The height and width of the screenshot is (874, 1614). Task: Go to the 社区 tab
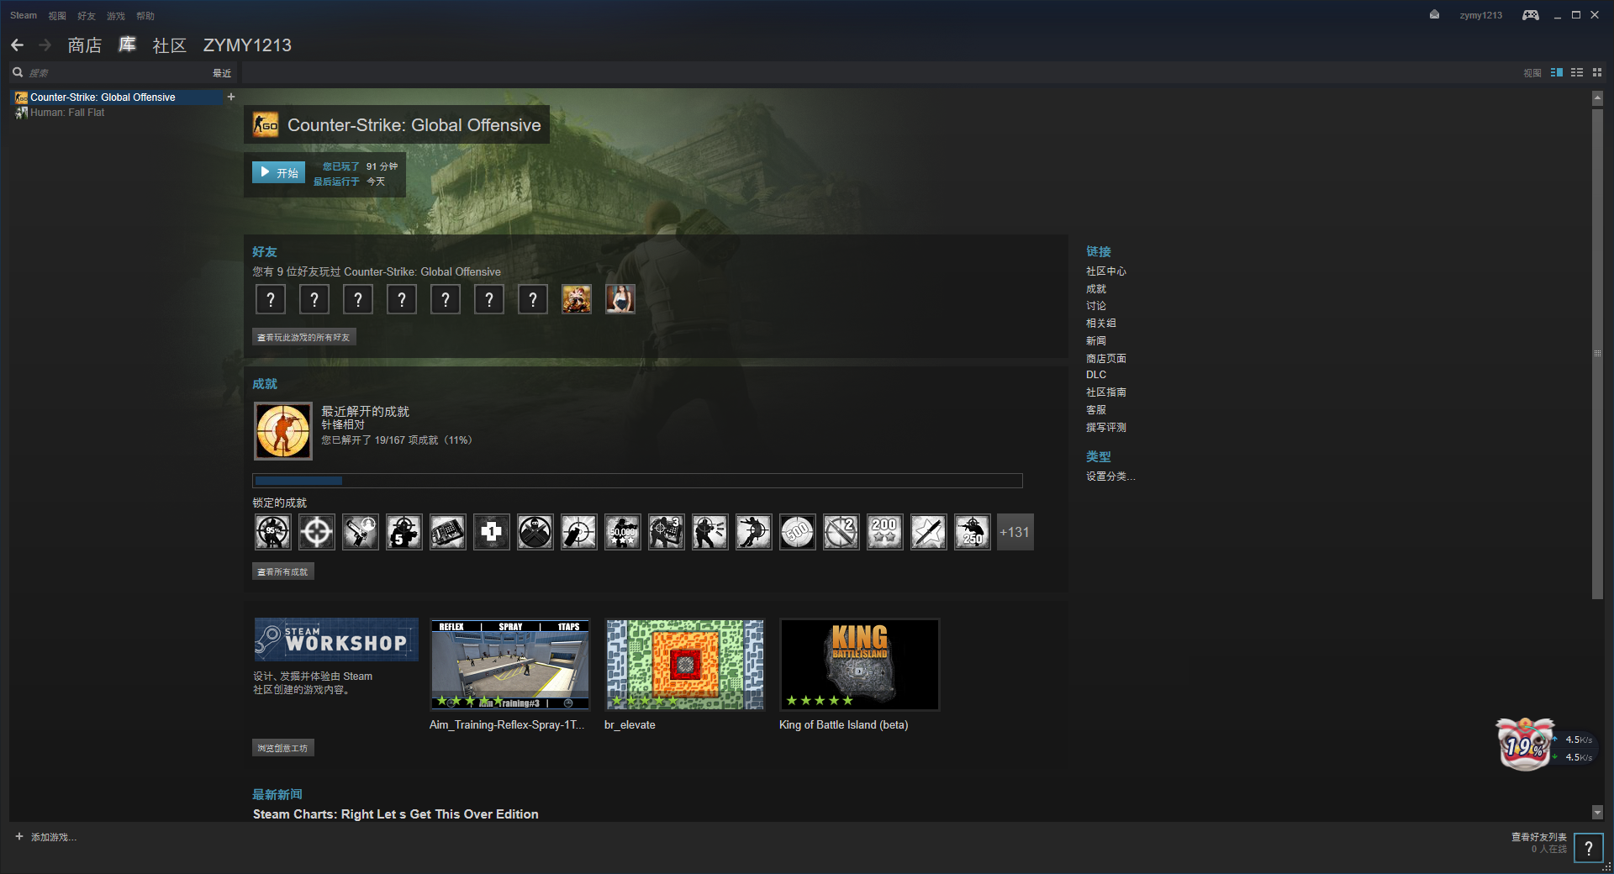coord(169,45)
